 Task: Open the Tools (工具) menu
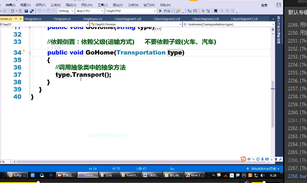point(103,5)
